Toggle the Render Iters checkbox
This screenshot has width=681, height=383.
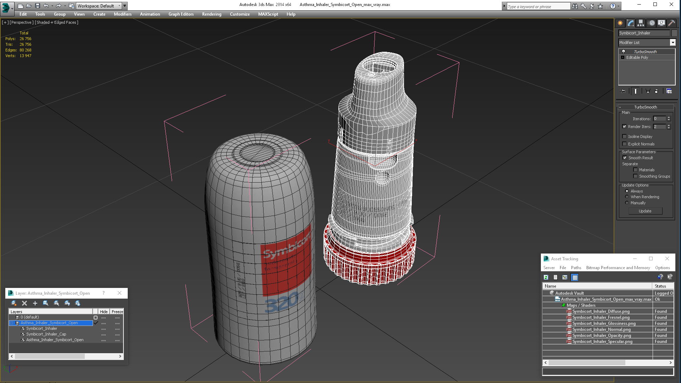tap(625, 127)
